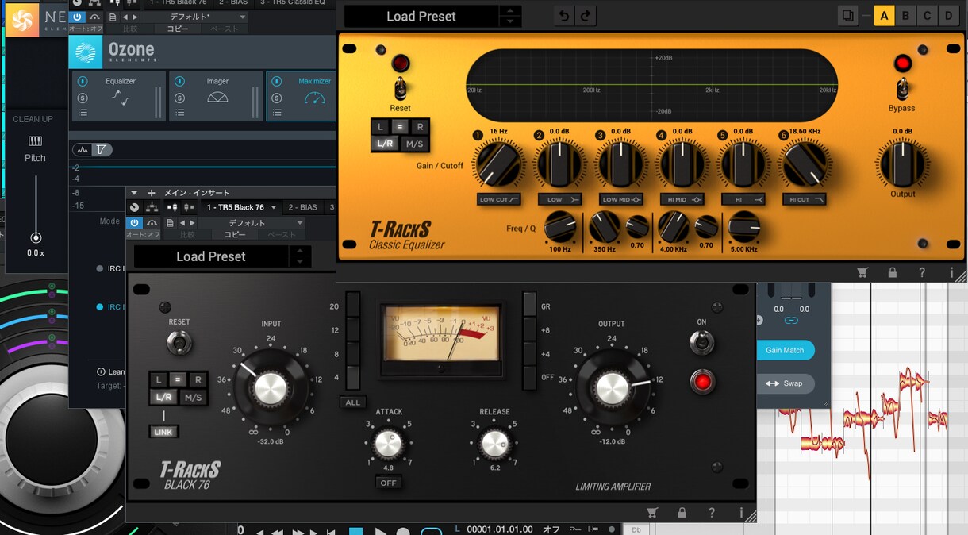Toggle Classic Equalizer Bypass switch
Screen dimensions: 968x535
(901, 87)
